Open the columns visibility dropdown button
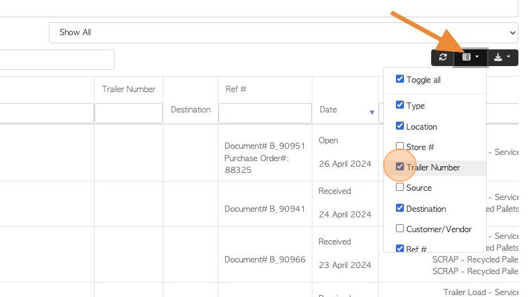This screenshot has width=532, height=297. [x=471, y=57]
